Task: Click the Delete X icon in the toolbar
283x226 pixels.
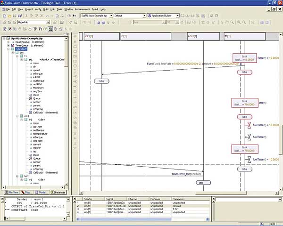Action: click(42, 16)
